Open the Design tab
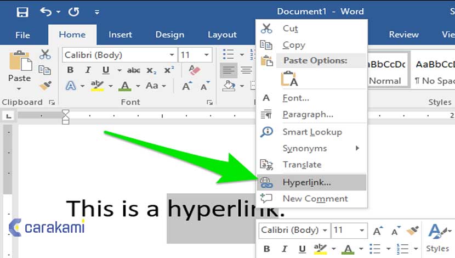Screen dimensions: 455x258 (x=170, y=35)
